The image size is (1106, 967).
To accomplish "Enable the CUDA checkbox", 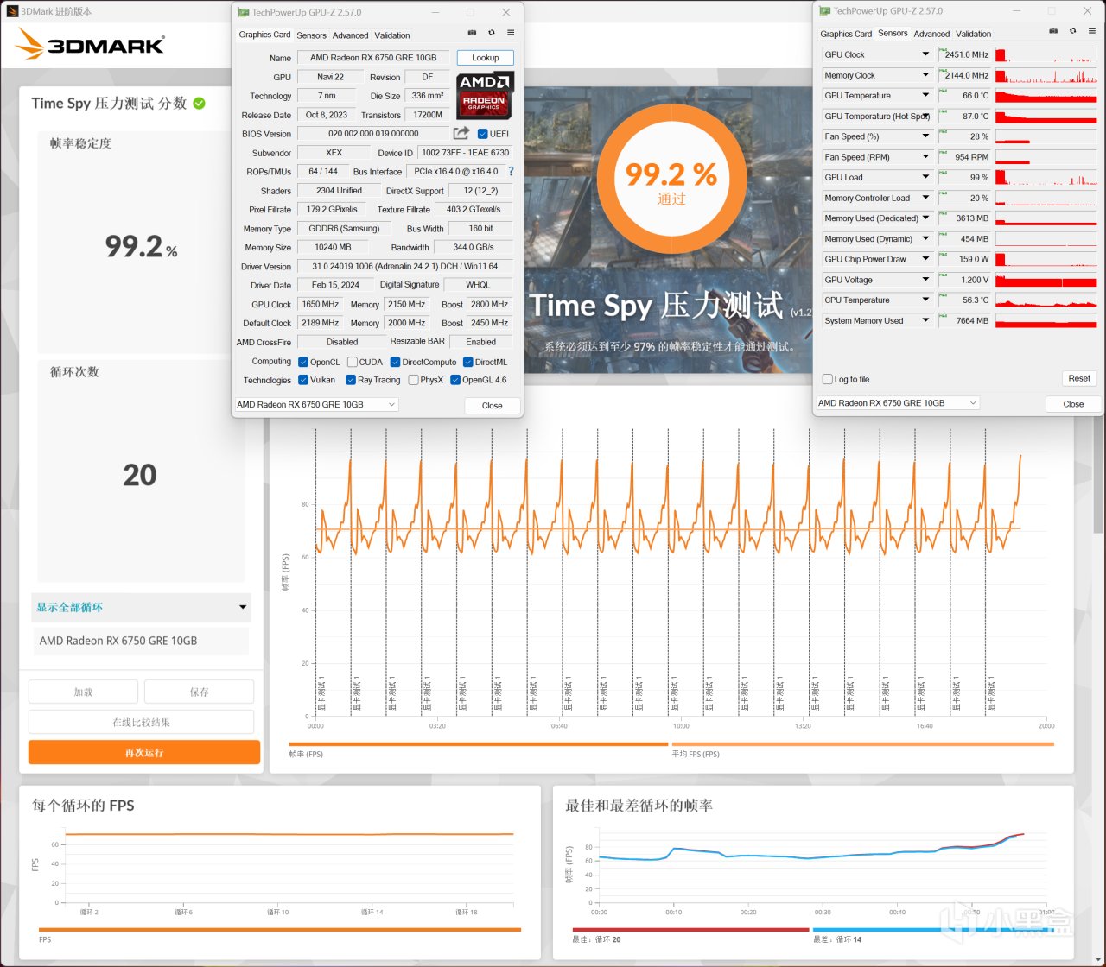I will click(x=353, y=363).
